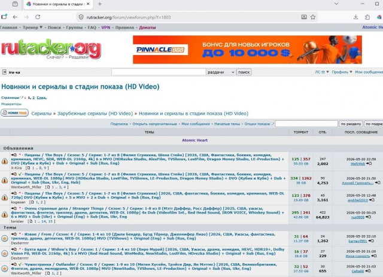
Task: Open the reader view icon in the address bar
Action: pos(304,17)
